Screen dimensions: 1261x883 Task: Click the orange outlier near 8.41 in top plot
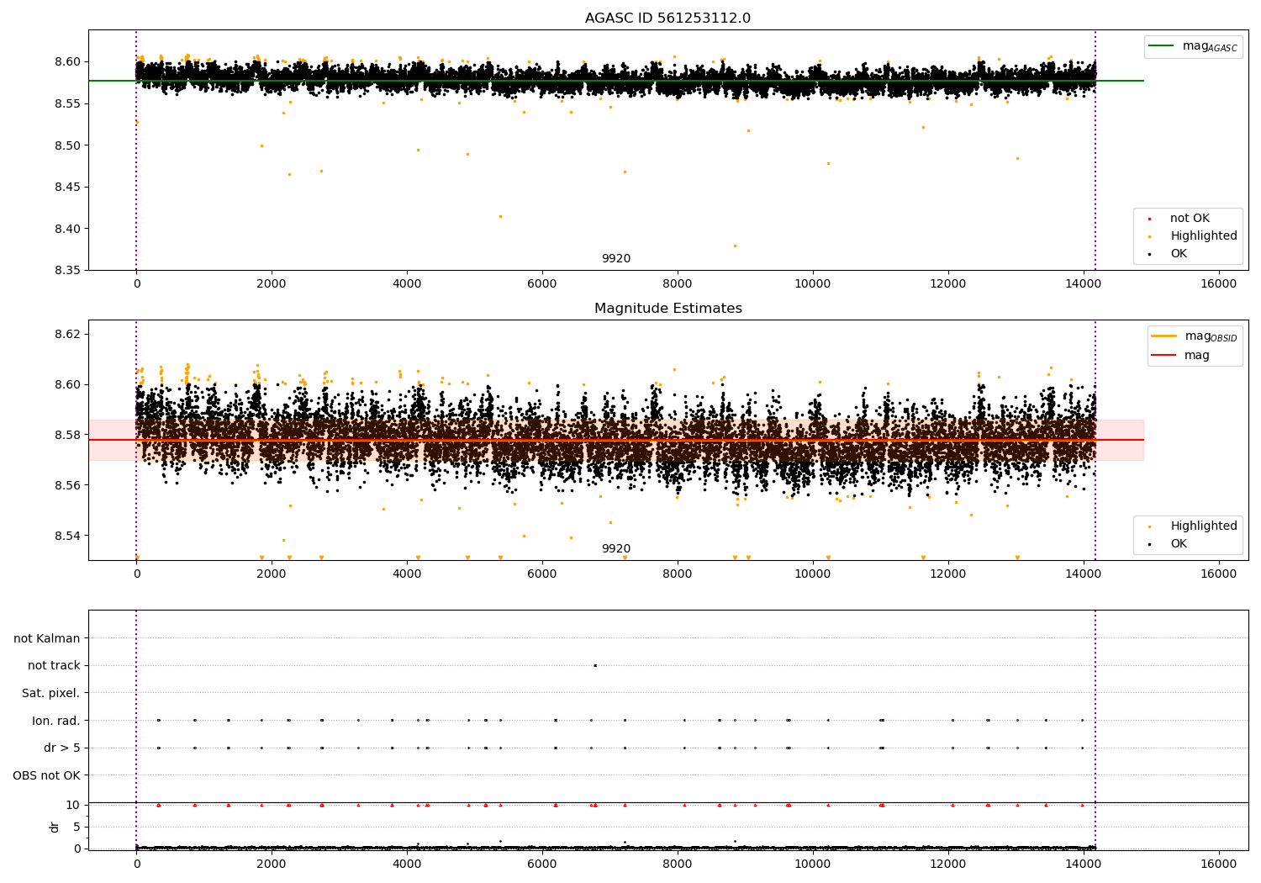coord(500,216)
